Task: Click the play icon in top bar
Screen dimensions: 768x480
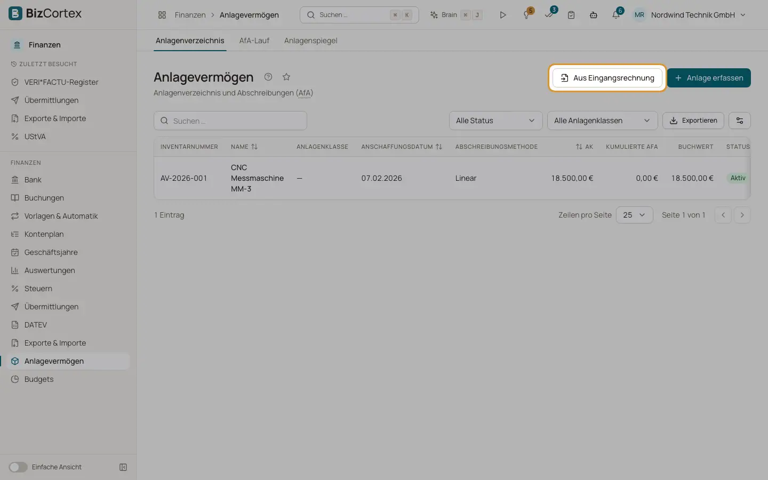Action: click(x=502, y=15)
